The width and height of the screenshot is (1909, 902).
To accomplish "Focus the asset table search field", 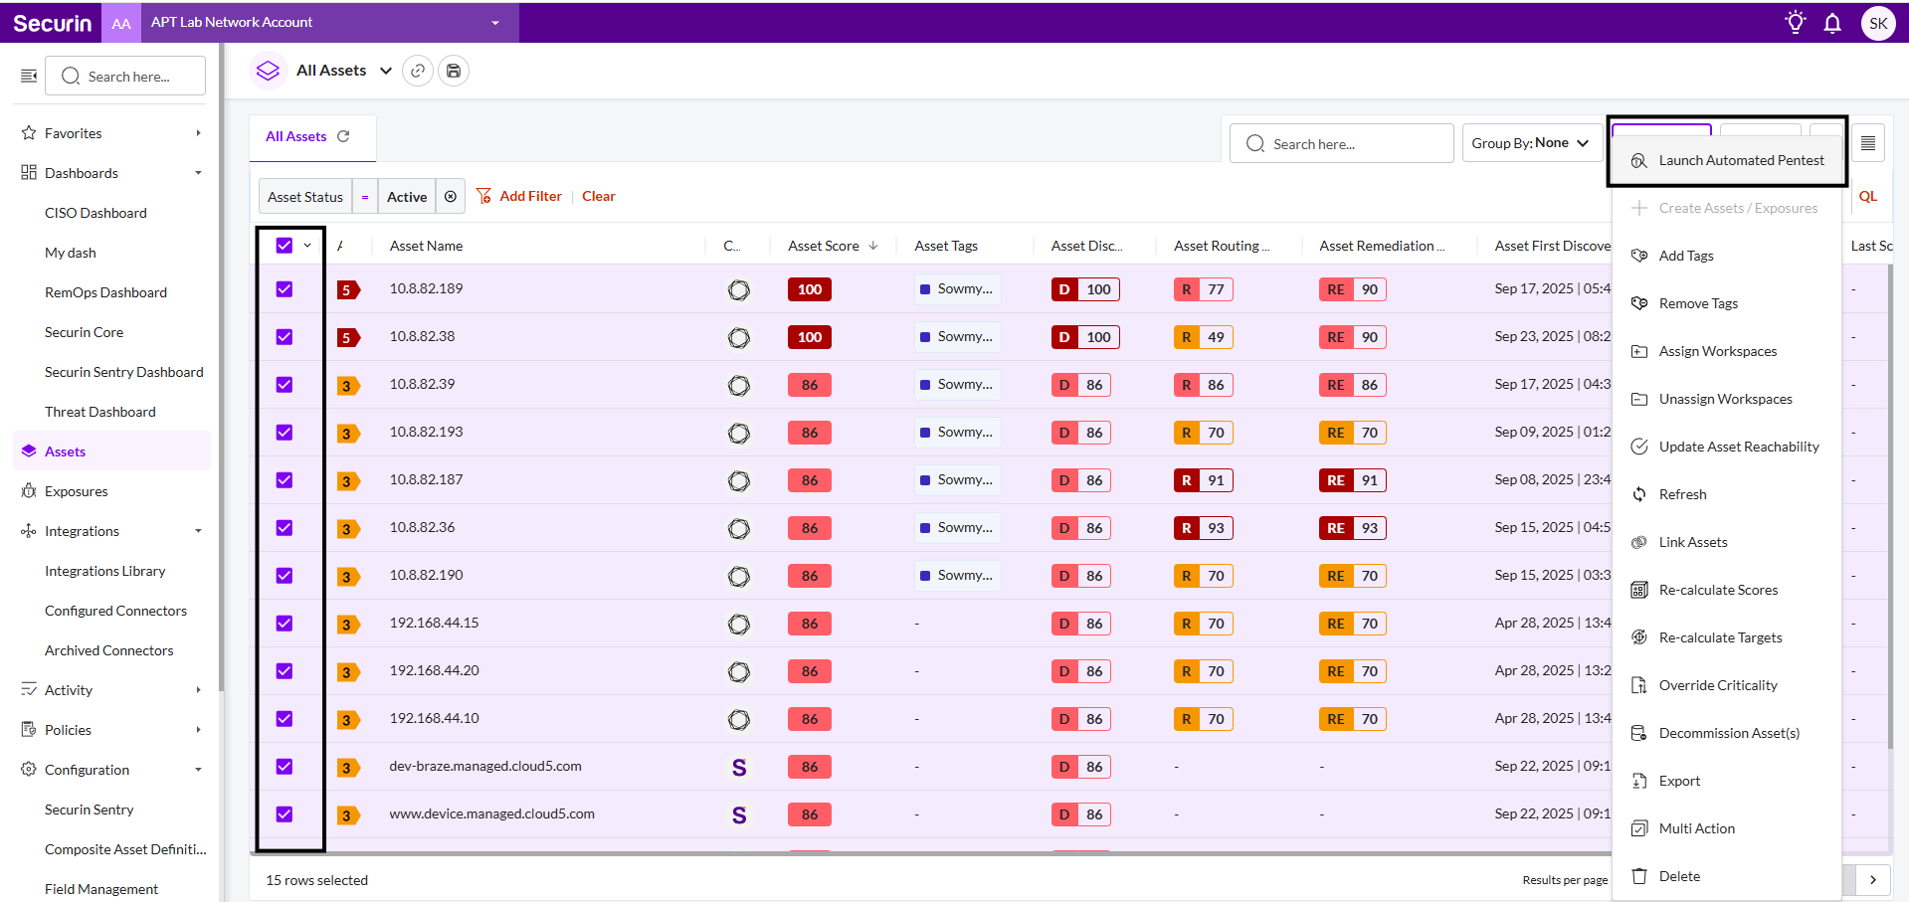I will (1342, 143).
